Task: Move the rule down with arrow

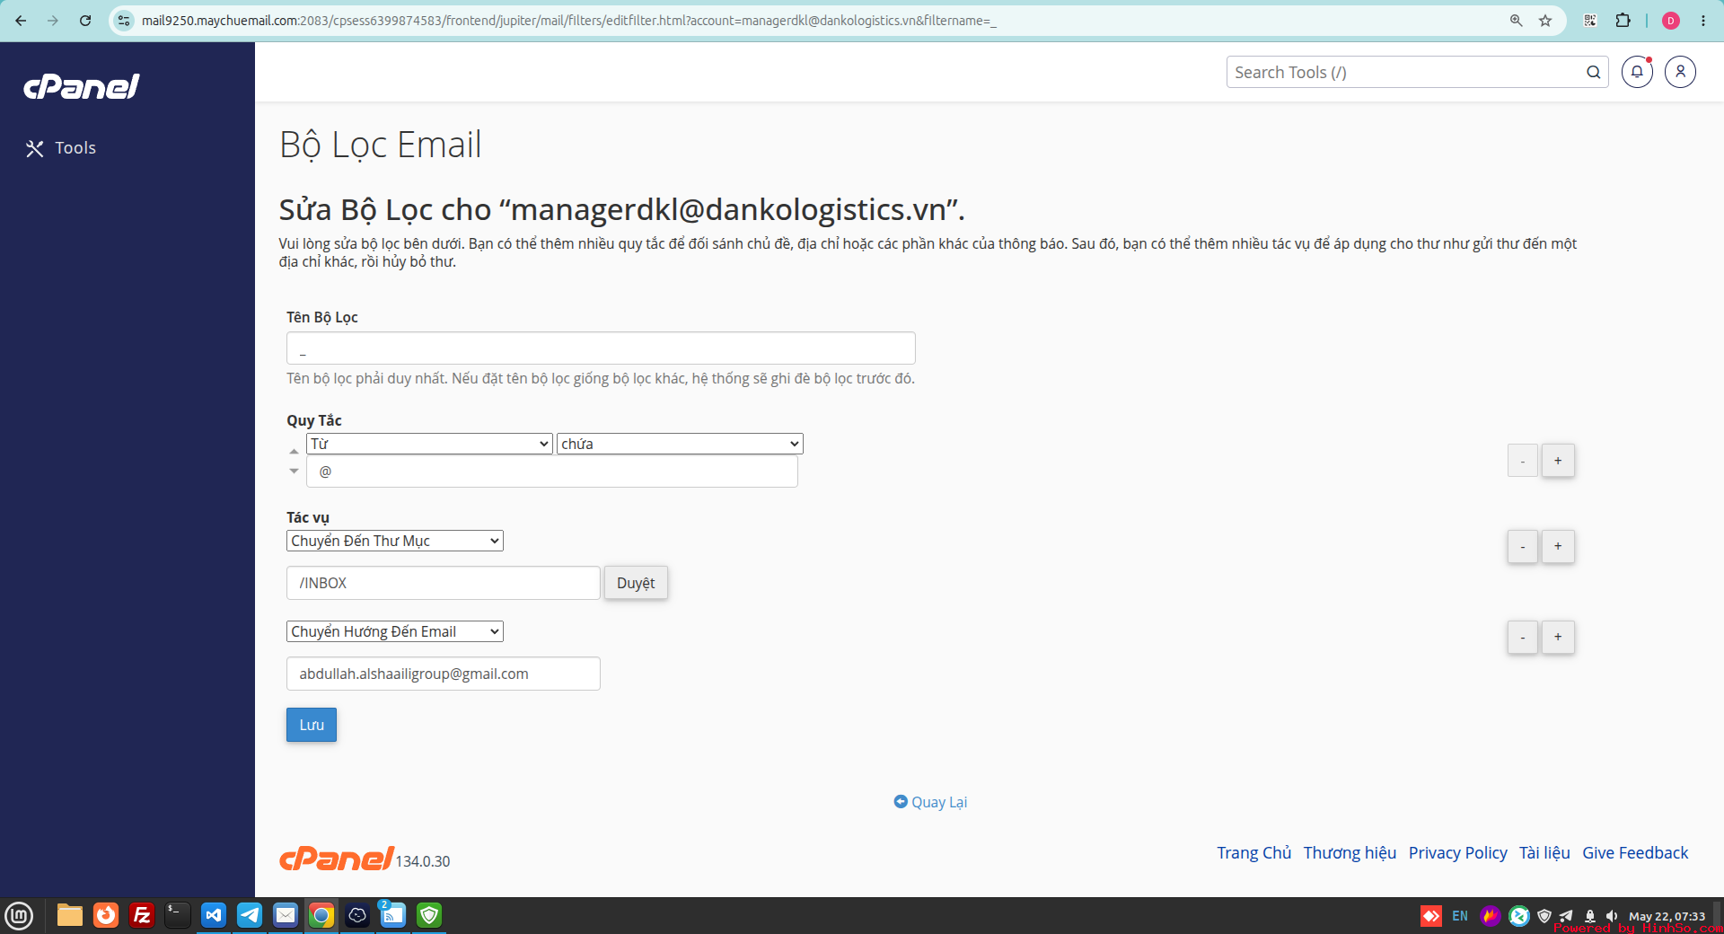Action: (x=294, y=471)
